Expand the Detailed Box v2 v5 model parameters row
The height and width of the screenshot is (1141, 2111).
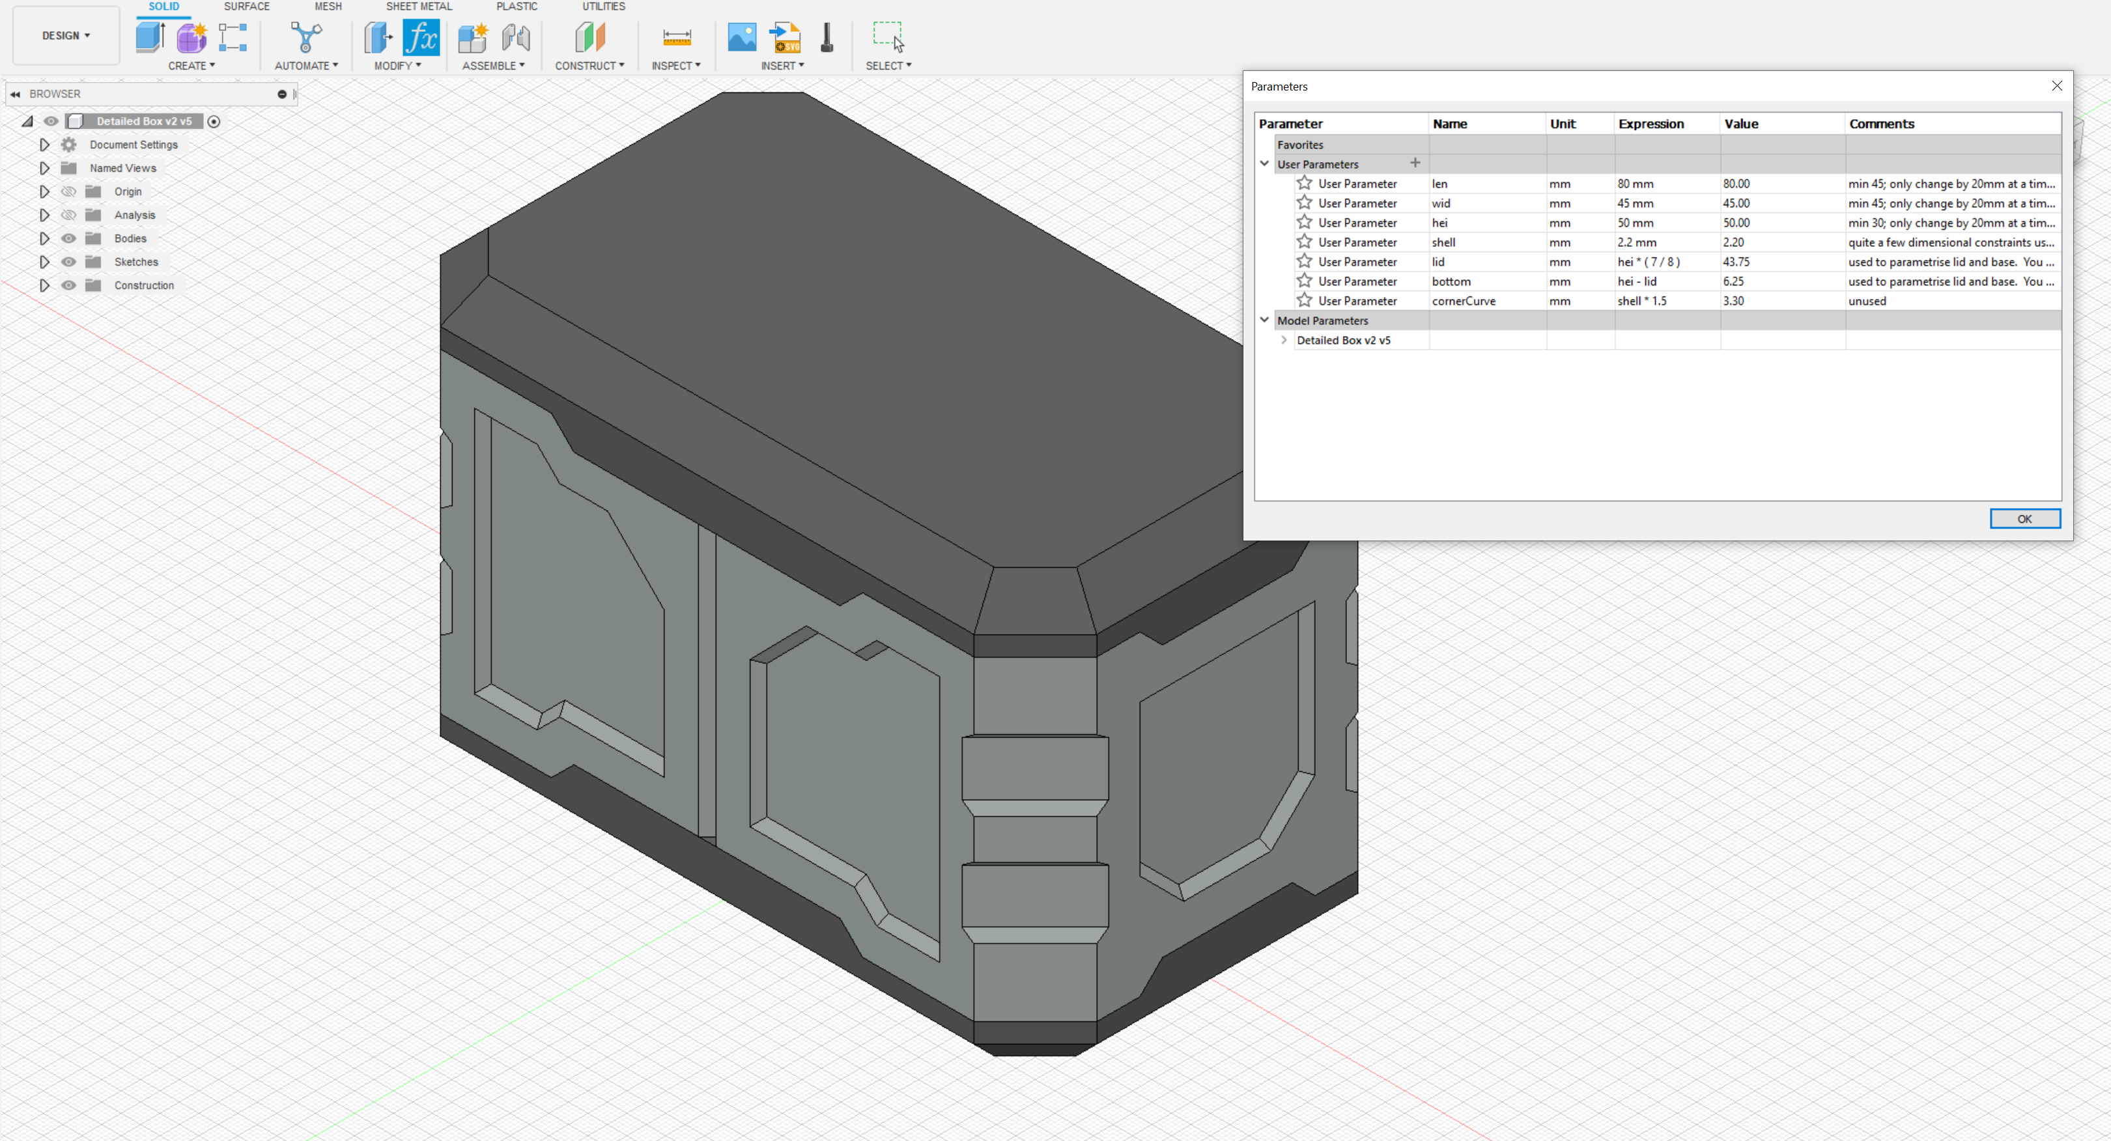(1283, 340)
